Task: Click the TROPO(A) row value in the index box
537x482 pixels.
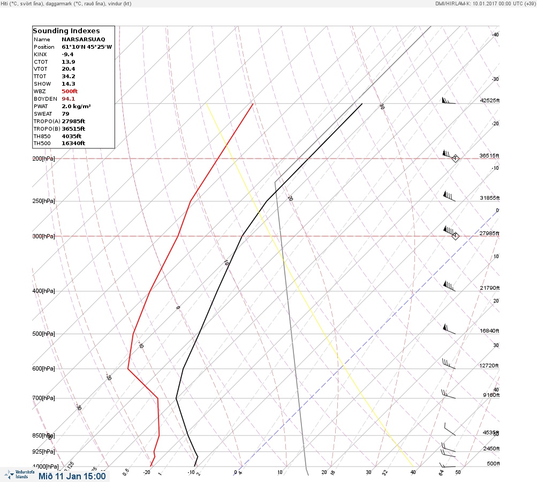Action: [x=73, y=121]
